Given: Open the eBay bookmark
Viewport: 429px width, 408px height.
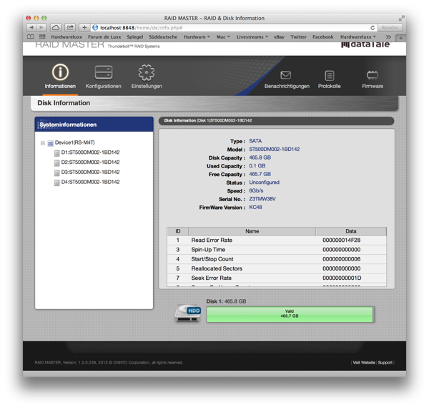Looking at the screenshot, I should coord(280,37).
